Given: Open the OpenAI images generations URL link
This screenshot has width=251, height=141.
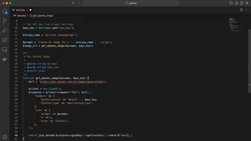Looking at the screenshot, I should (x=71, y=82).
